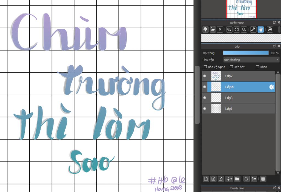Open Lớp4 layer settings gear
The height and width of the screenshot is (192, 281).
(272, 87)
